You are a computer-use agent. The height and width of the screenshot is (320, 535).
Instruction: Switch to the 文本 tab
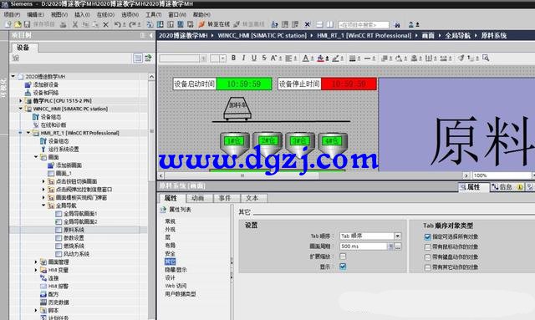pos(252,198)
